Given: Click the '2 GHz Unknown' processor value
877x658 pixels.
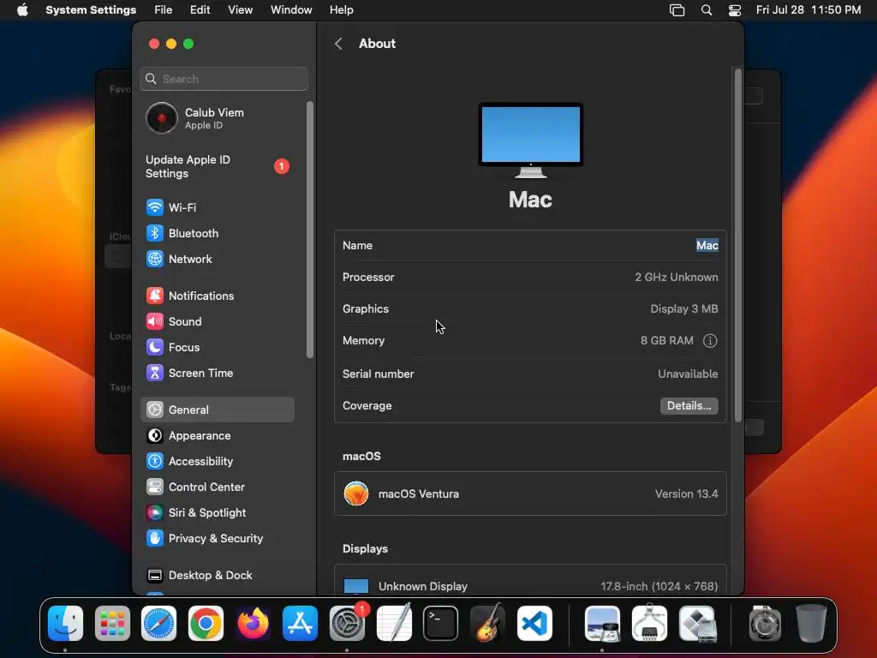Looking at the screenshot, I should [677, 278].
